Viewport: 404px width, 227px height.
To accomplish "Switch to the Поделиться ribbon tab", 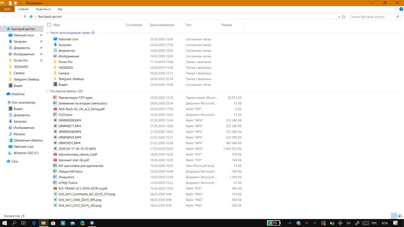I will pyautogui.click(x=43, y=9).
